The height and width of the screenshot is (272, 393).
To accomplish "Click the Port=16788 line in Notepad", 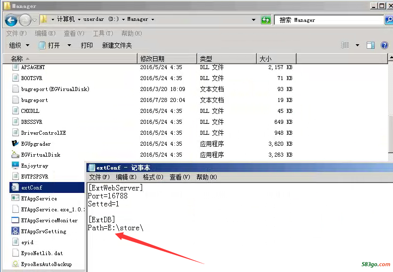I will pyautogui.click(x=108, y=196).
